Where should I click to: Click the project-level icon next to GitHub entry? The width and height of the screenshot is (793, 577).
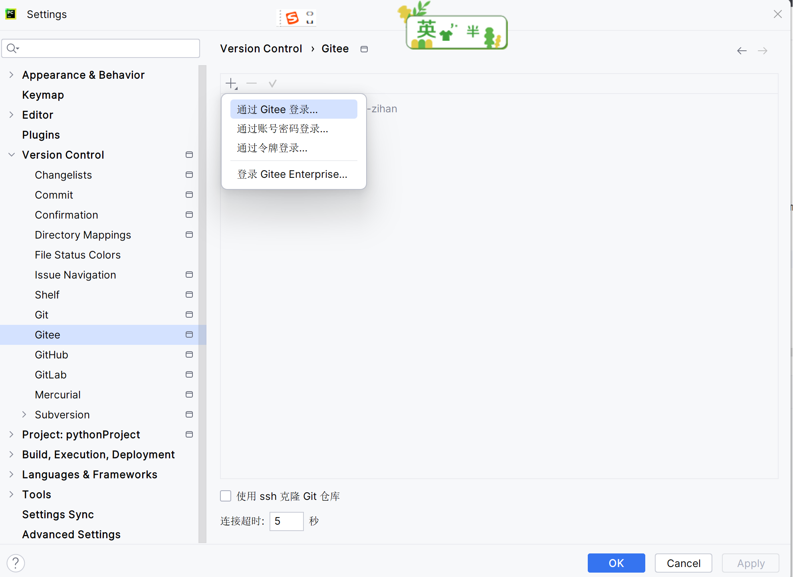coord(189,354)
